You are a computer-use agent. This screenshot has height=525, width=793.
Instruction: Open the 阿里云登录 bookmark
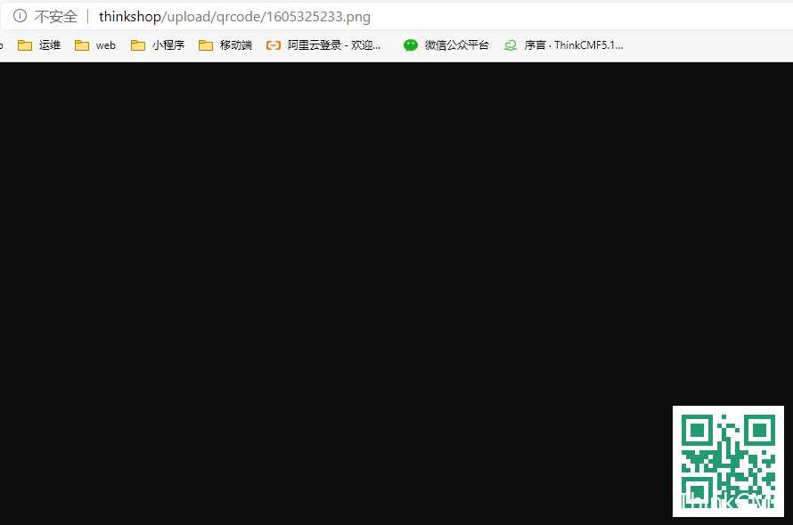coord(323,45)
